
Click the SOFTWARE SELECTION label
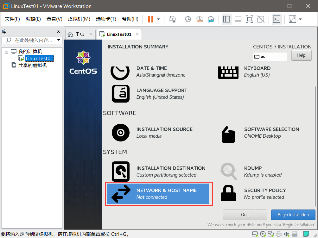(271, 129)
